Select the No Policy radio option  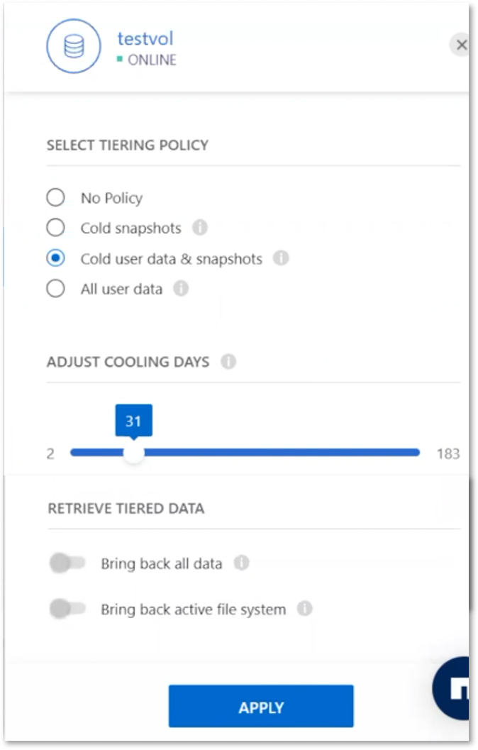pos(55,197)
